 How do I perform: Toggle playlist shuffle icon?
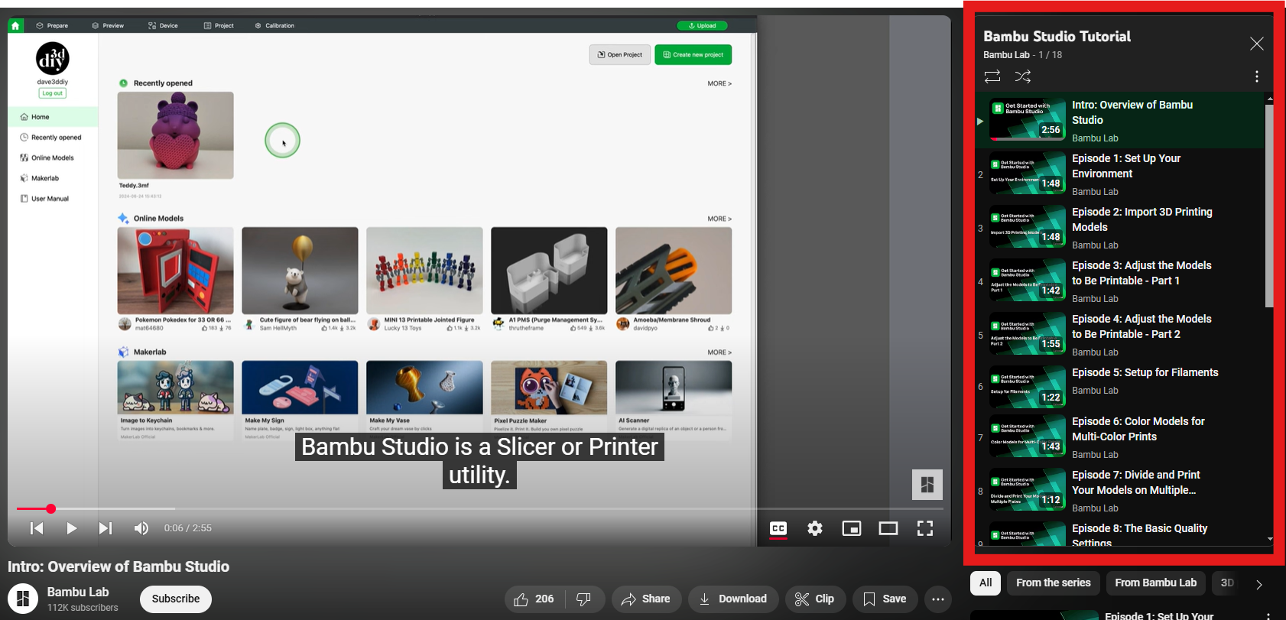click(1023, 76)
